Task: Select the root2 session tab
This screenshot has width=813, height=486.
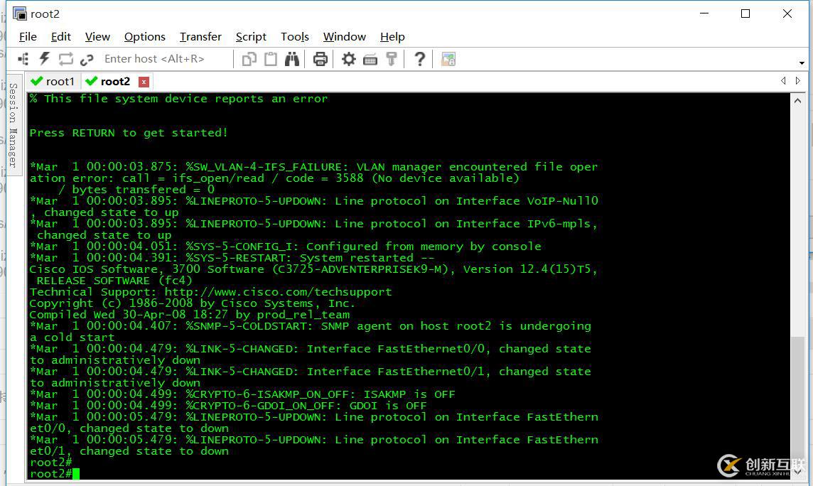Action: (115, 81)
